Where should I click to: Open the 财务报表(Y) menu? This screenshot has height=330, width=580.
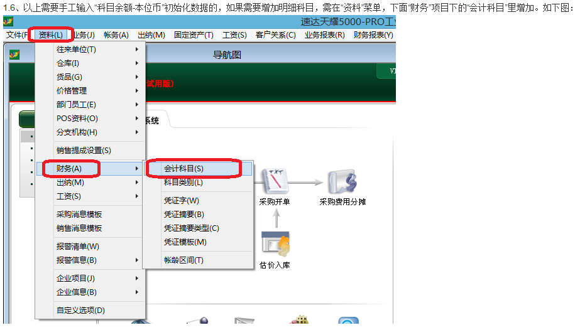click(x=373, y=35)
